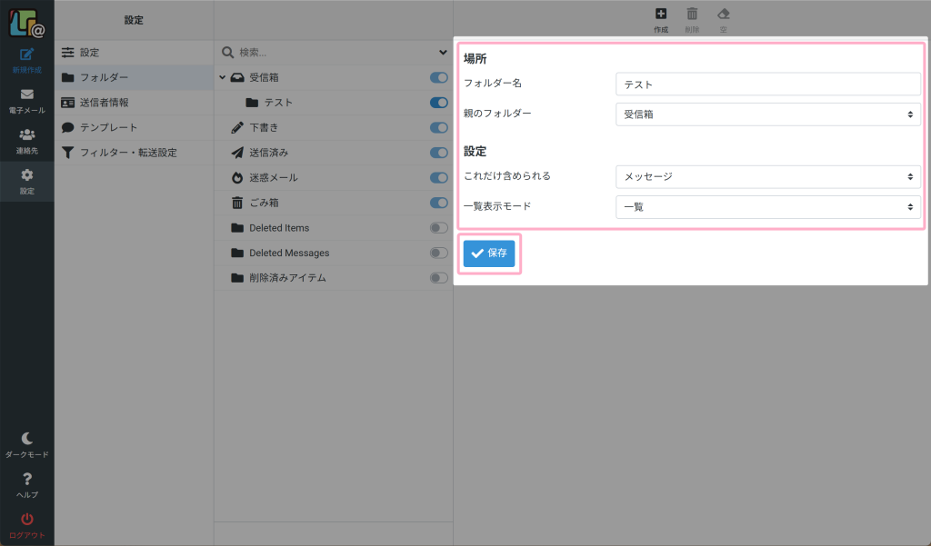Viewport: 931px width, 546px height.
Task: Select ごみ箱 folder row text
Action: (x=264, y=203)
